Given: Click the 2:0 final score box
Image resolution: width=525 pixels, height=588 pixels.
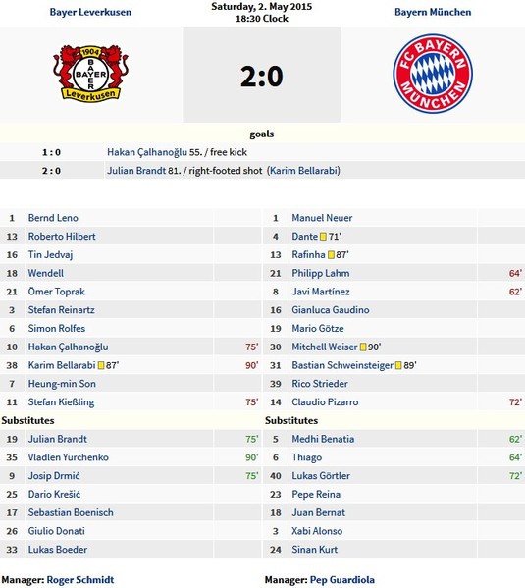Looking at the screenshot, I should (x=262, y=75).
